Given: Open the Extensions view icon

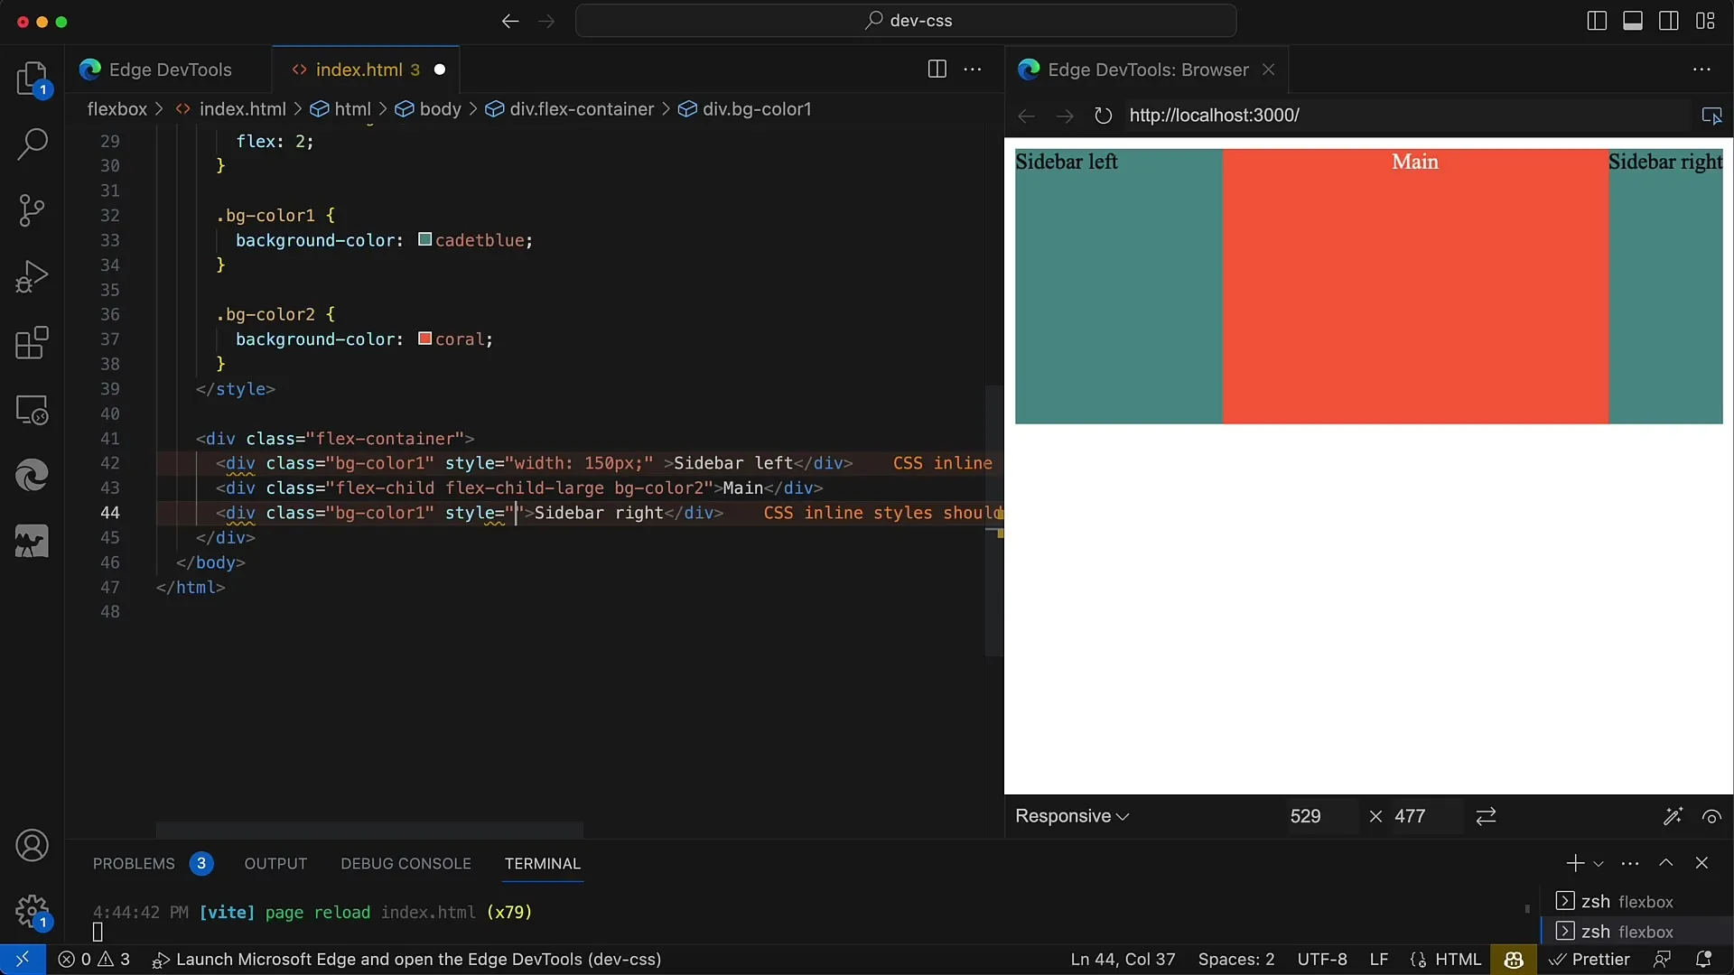Looking at the screenshot, I should tap(33, 343).
